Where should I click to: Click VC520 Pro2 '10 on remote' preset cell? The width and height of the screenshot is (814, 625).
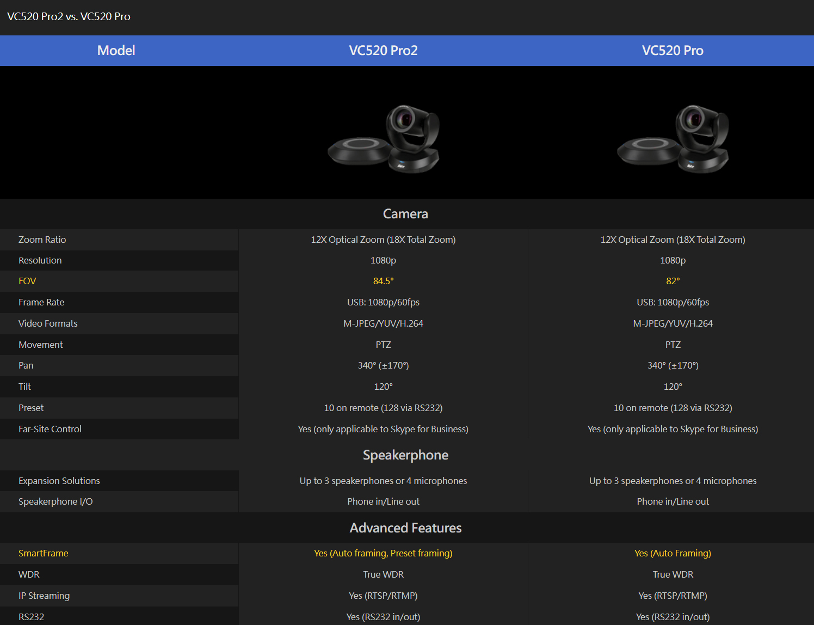383,408
